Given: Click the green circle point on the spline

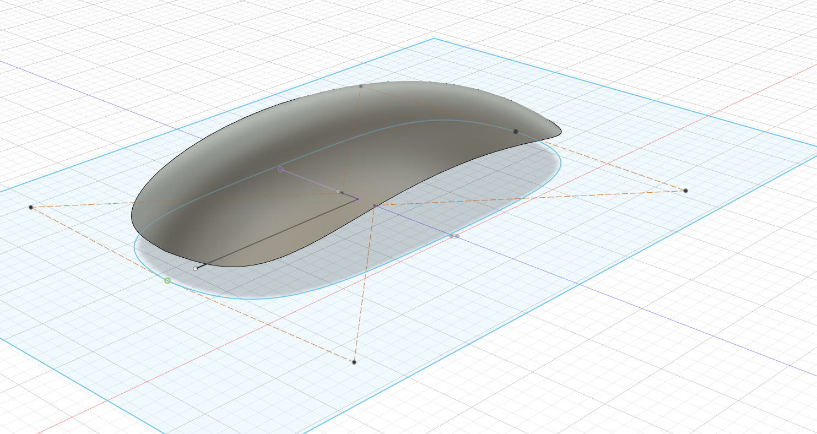Looking at the screenshot, I should 166,281.
